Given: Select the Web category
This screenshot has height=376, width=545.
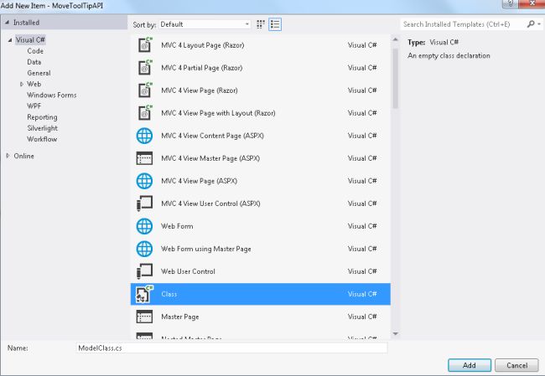Looking at the screenshot, I should (x=34, y=84).
